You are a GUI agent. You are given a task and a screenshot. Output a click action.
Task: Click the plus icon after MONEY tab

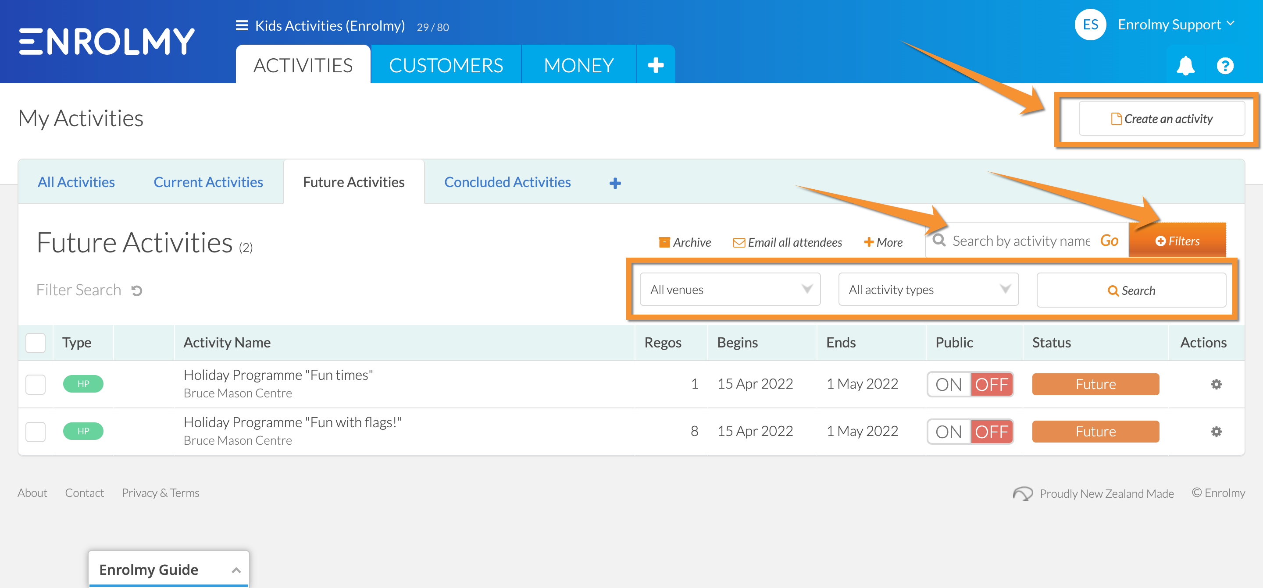coord(656,65)
